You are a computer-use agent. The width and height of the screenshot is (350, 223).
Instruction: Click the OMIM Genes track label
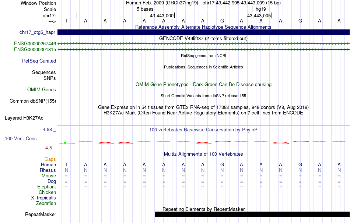[42, 90]
